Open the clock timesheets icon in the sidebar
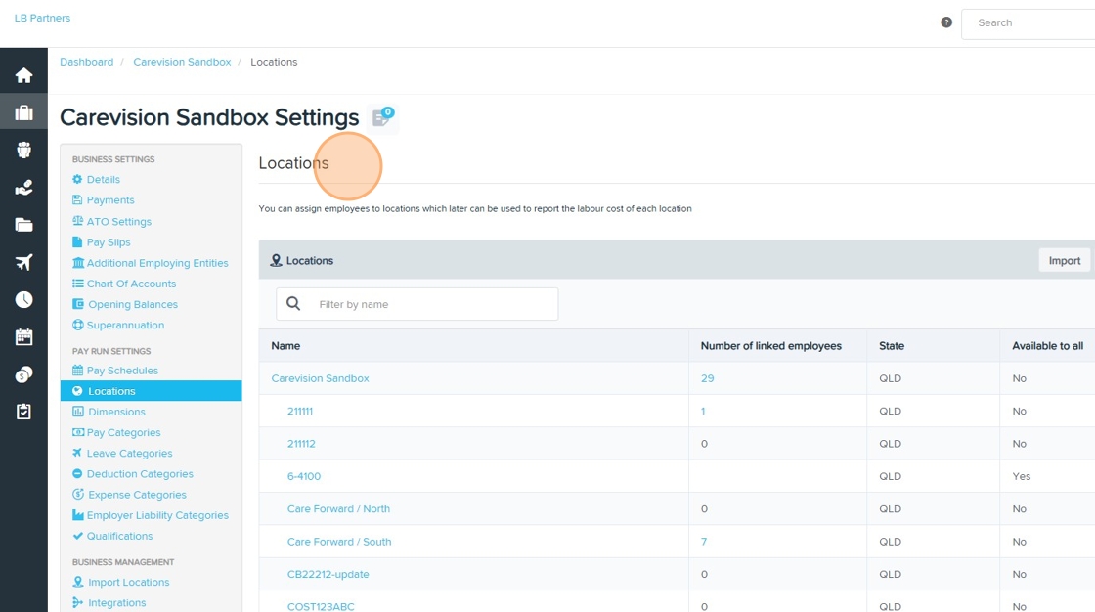The image size is (1095, 612). (x=23, y=300)
